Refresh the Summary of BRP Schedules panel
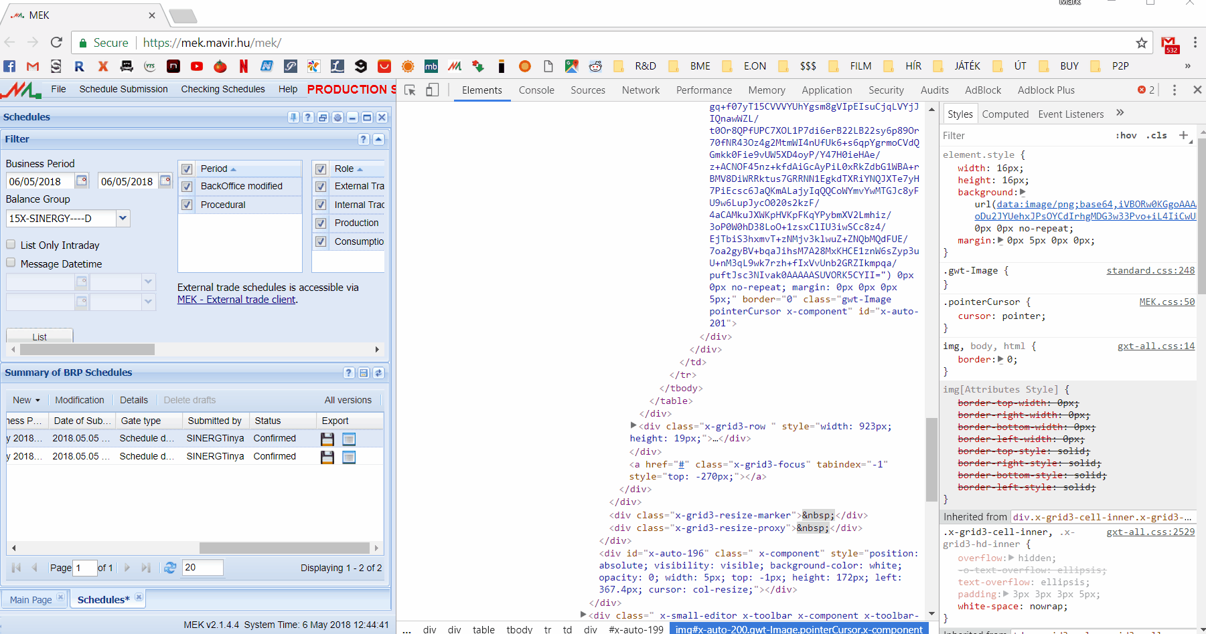This screenshot has width=1206, height=634. (378, 373)
